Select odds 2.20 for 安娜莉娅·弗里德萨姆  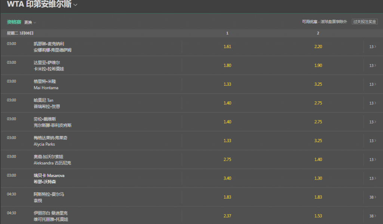tap(318, 47)
